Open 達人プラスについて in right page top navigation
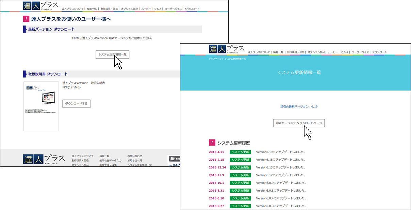This screenshot has height=210, width=411. click(259, 52)
